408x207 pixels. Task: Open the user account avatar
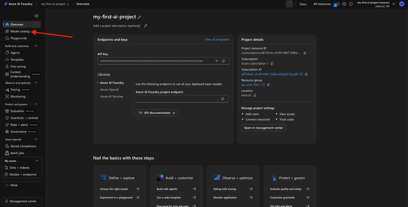tap(402, 4)
